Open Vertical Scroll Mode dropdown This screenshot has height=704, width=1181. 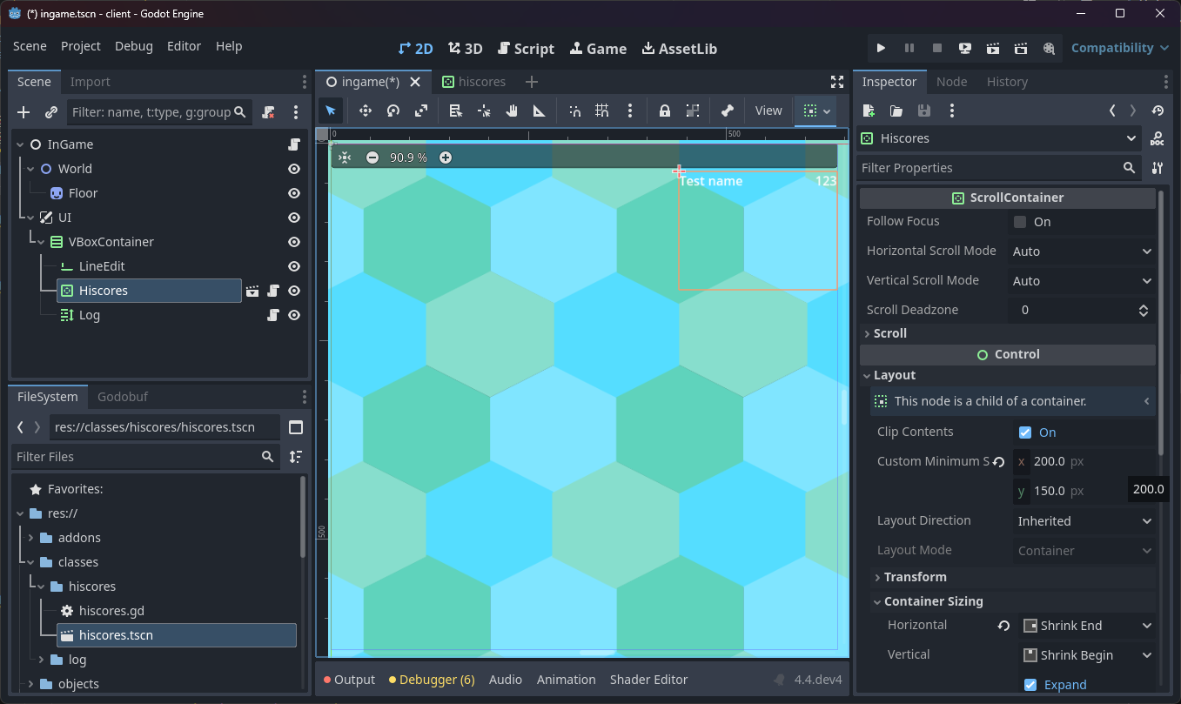tap(1082, 281)
